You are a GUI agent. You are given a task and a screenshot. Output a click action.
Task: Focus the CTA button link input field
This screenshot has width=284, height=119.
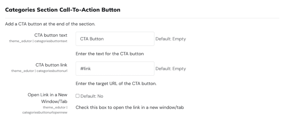tap(115, 69)
